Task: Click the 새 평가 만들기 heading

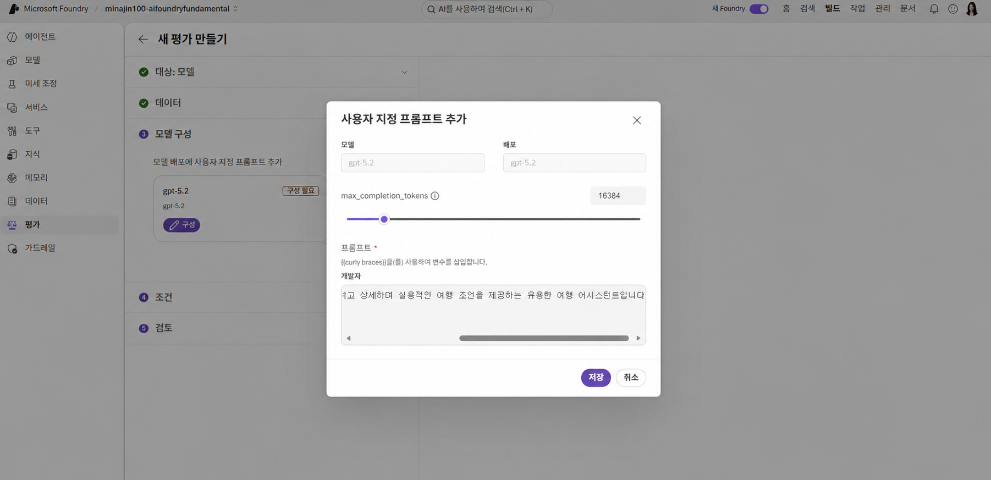Action: tap(192, 39)
